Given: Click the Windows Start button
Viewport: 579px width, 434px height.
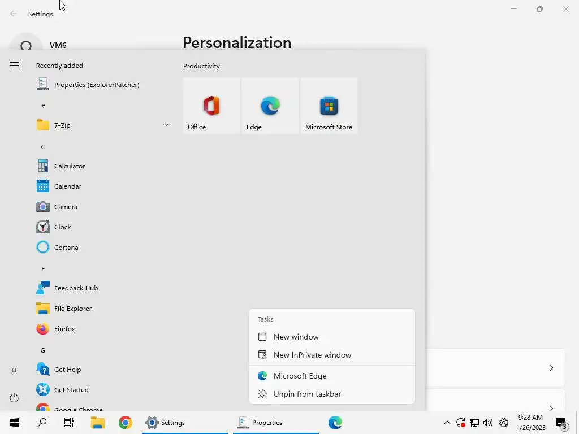Looking at the screenshot, I should click(x=14, y=423).
